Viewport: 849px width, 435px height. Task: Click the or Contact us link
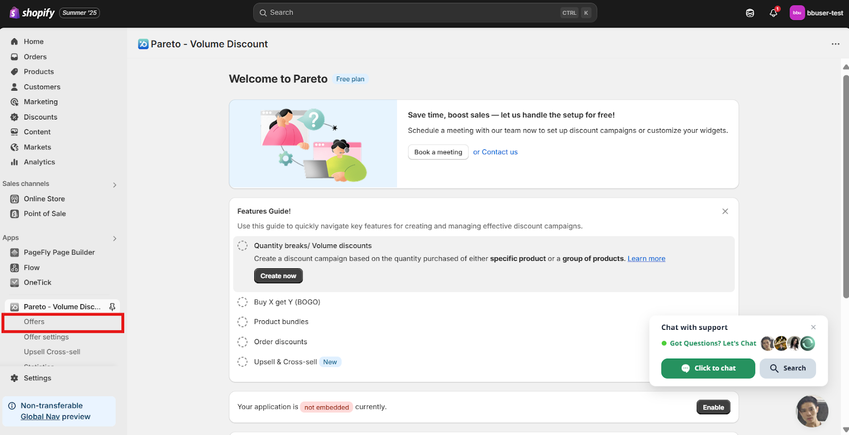(495, 152)
